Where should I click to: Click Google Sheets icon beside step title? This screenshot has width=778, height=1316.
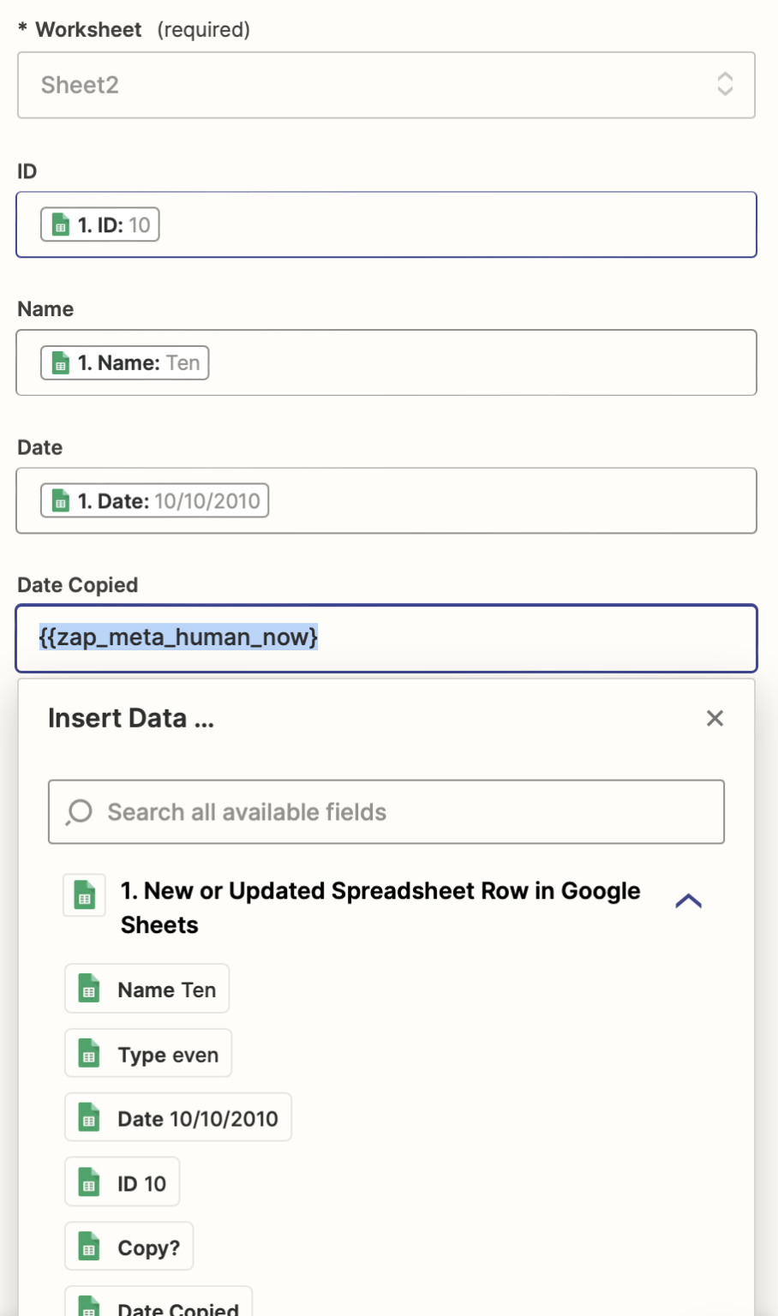point(85,896)
